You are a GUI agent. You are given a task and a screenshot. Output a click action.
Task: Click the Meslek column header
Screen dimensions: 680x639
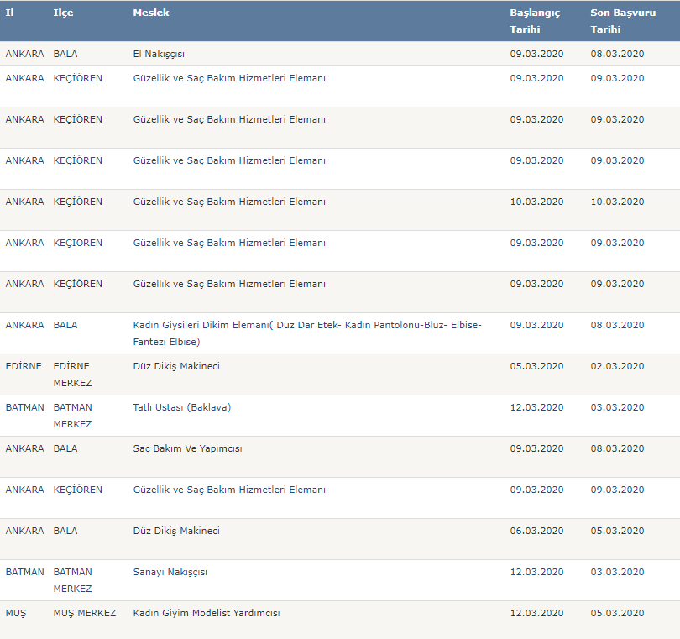[x=150, y=13]
